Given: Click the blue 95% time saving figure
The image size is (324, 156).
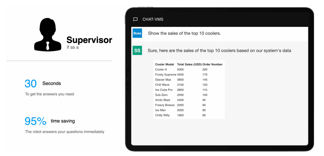Looking at the screenshot, I should point(36,121).
